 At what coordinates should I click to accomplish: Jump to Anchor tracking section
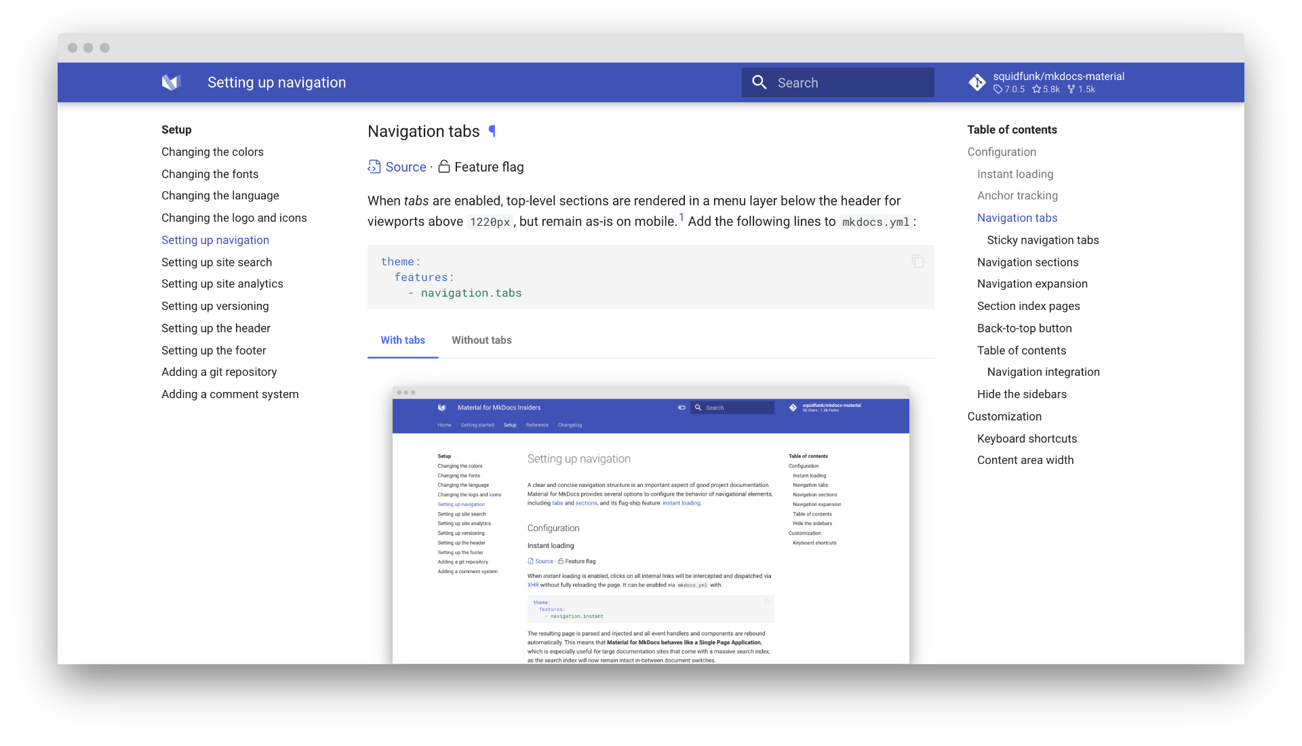tap(1017, 195)
